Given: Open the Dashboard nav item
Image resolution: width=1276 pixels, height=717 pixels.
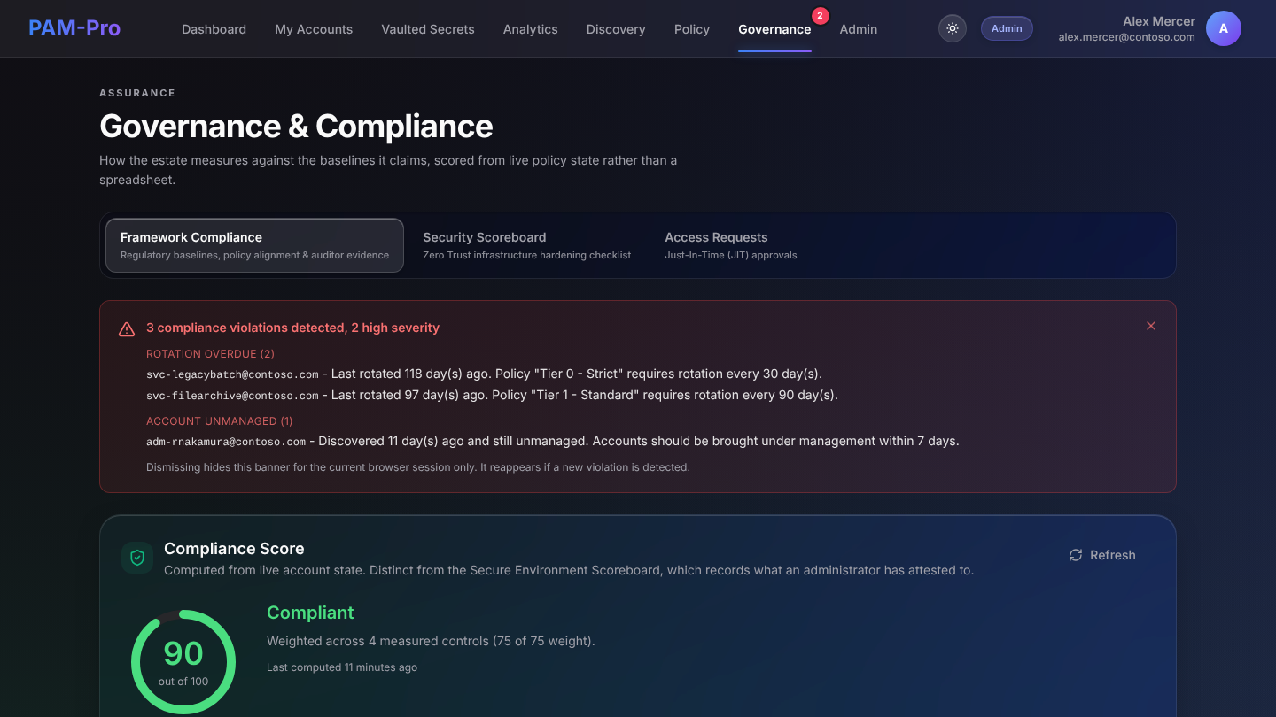Looking at the screenshot, I should [214, 29].
